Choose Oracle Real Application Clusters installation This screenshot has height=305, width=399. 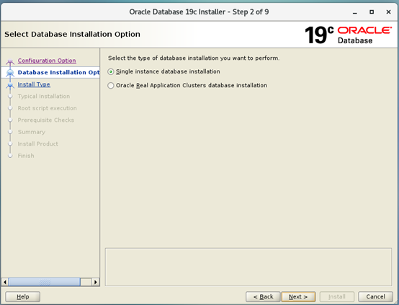(x=111, y=86)
